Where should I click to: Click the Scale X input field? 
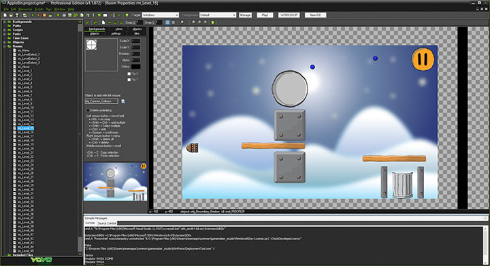click(135, 41)
